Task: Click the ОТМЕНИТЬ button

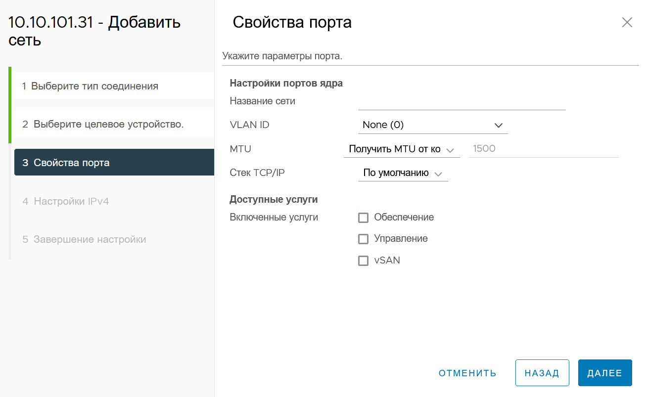Action: [467, 373]
